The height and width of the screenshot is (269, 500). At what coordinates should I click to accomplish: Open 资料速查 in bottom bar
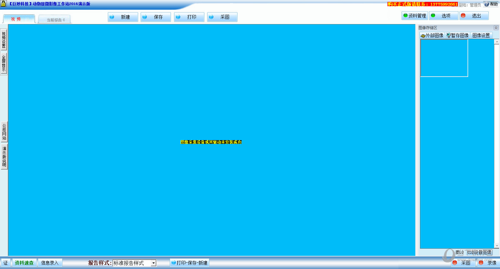tap(24, 263)
